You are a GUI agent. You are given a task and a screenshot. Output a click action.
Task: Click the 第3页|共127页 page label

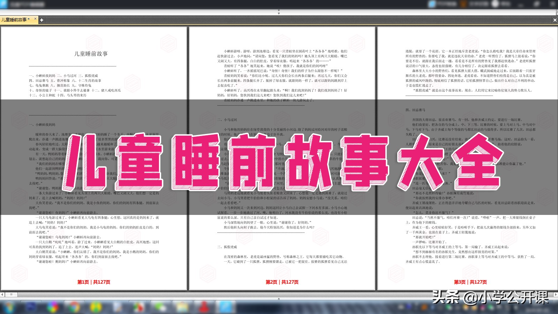click(470, 281)
